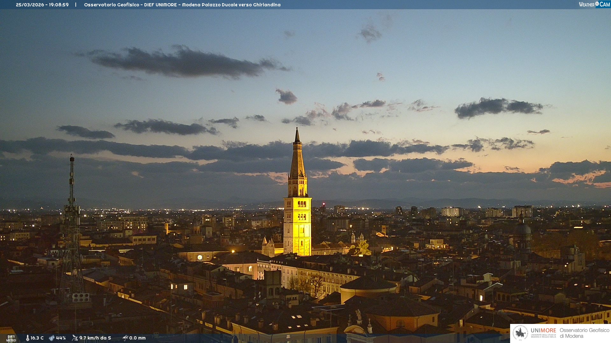Click the DATI METEO label
Screen dimensions: 611x343
(11, 338)
